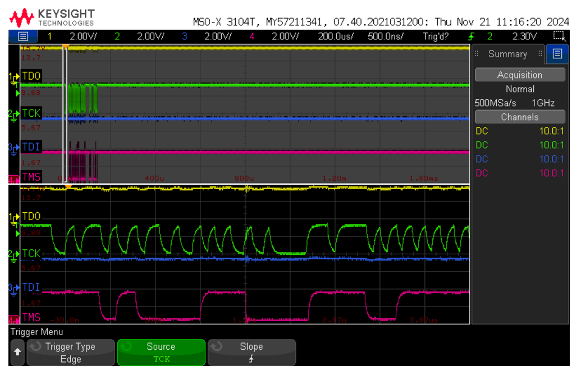The height and width of the screenshot is (366, 572).
Task: Open the 500.0ns/ zoom timebase setting
Action: pos(386,36)
